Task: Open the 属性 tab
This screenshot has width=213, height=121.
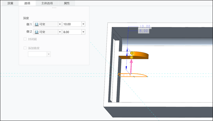Action: [67, 3]
